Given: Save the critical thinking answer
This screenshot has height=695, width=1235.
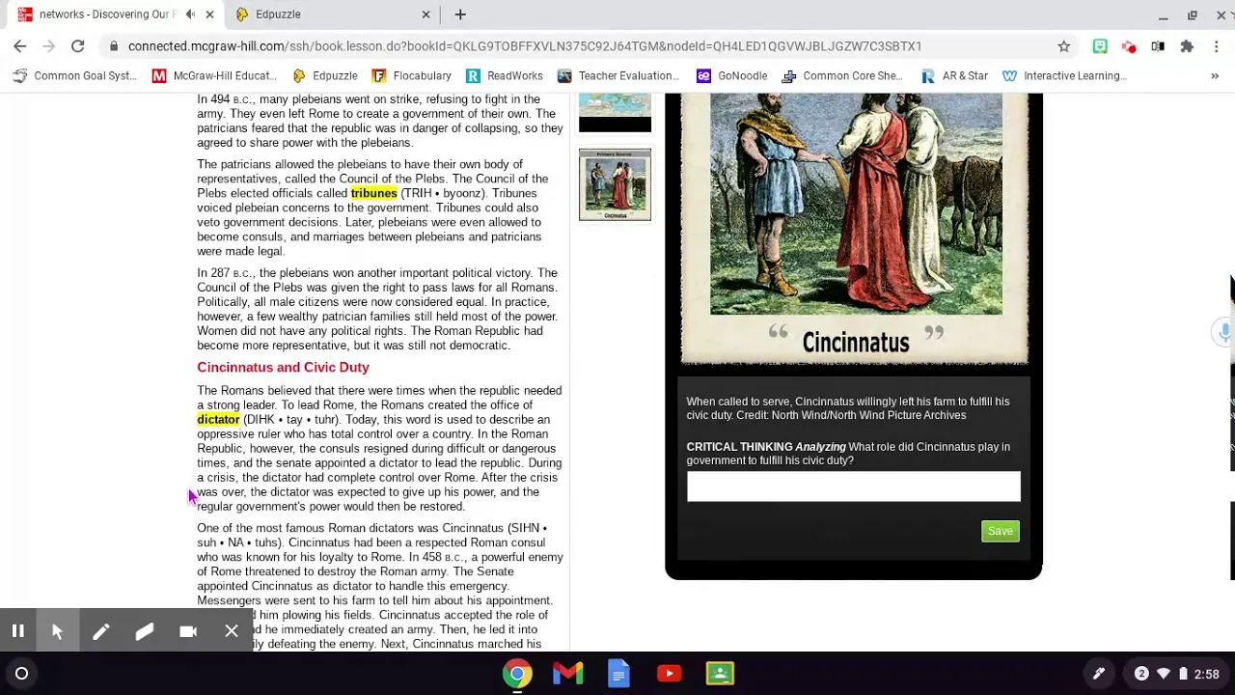Looking at the screenshot, I should 1000,531.
